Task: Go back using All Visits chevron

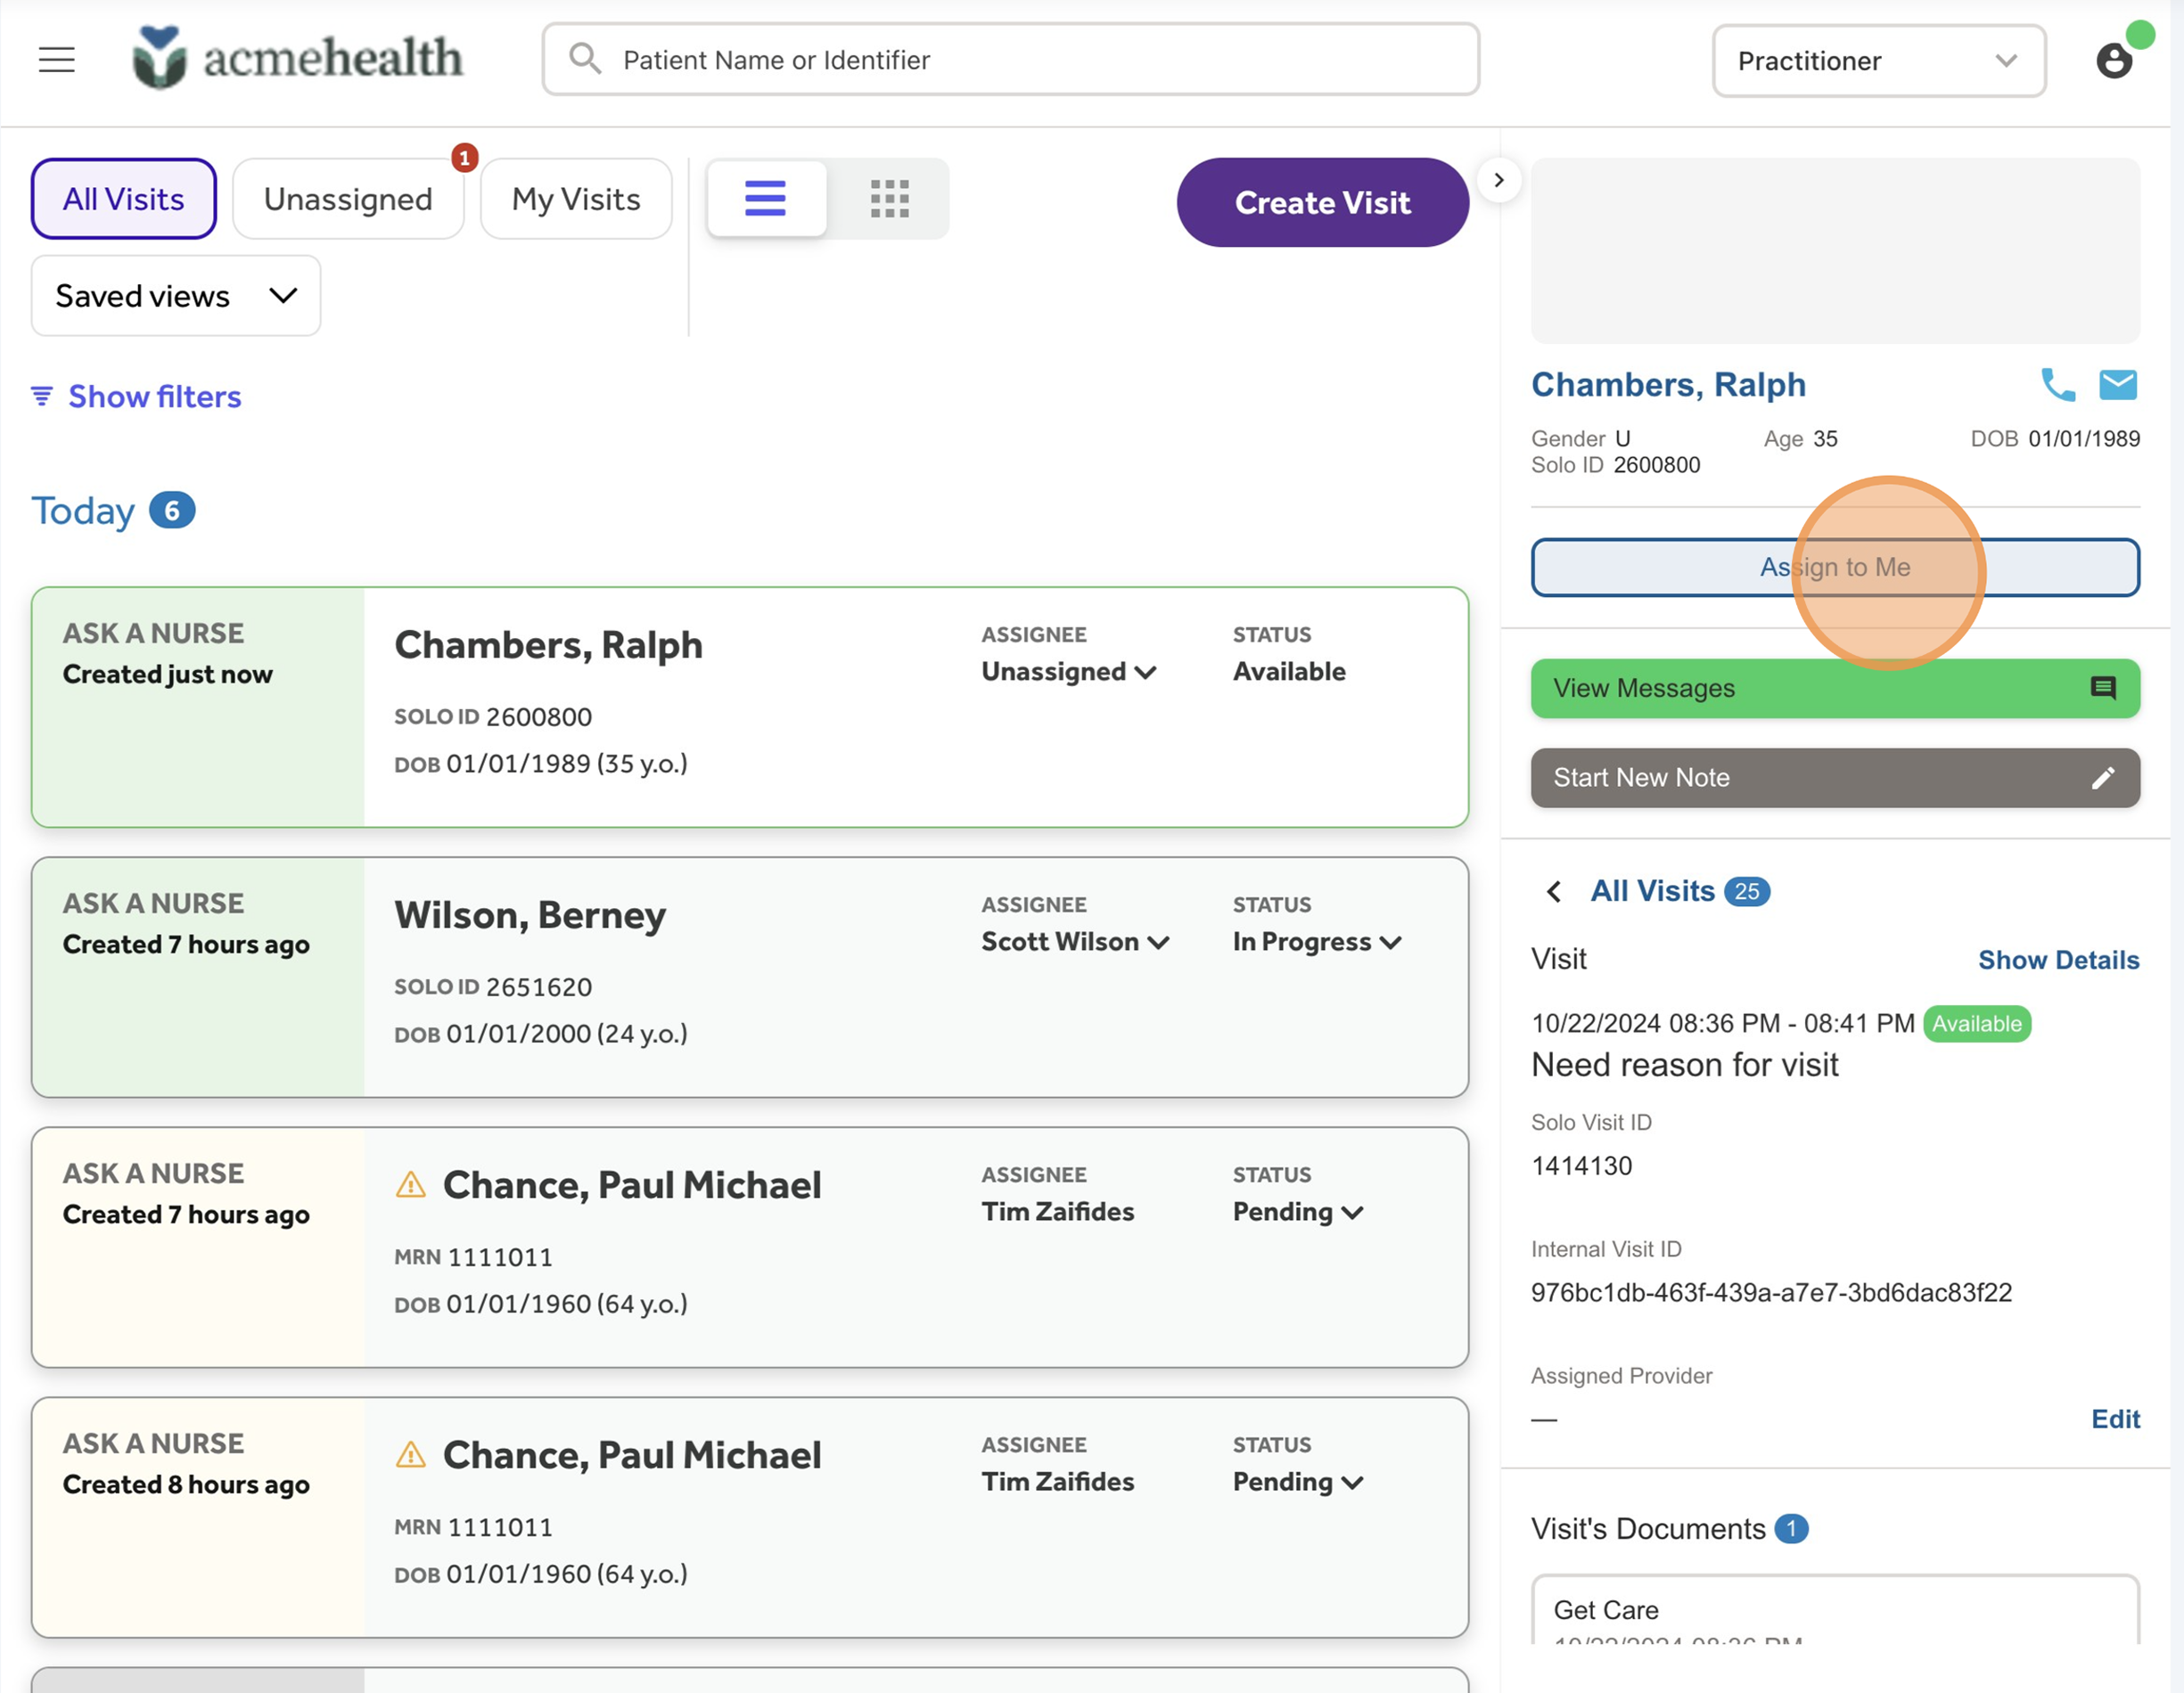Action: tap(1553, 890)
